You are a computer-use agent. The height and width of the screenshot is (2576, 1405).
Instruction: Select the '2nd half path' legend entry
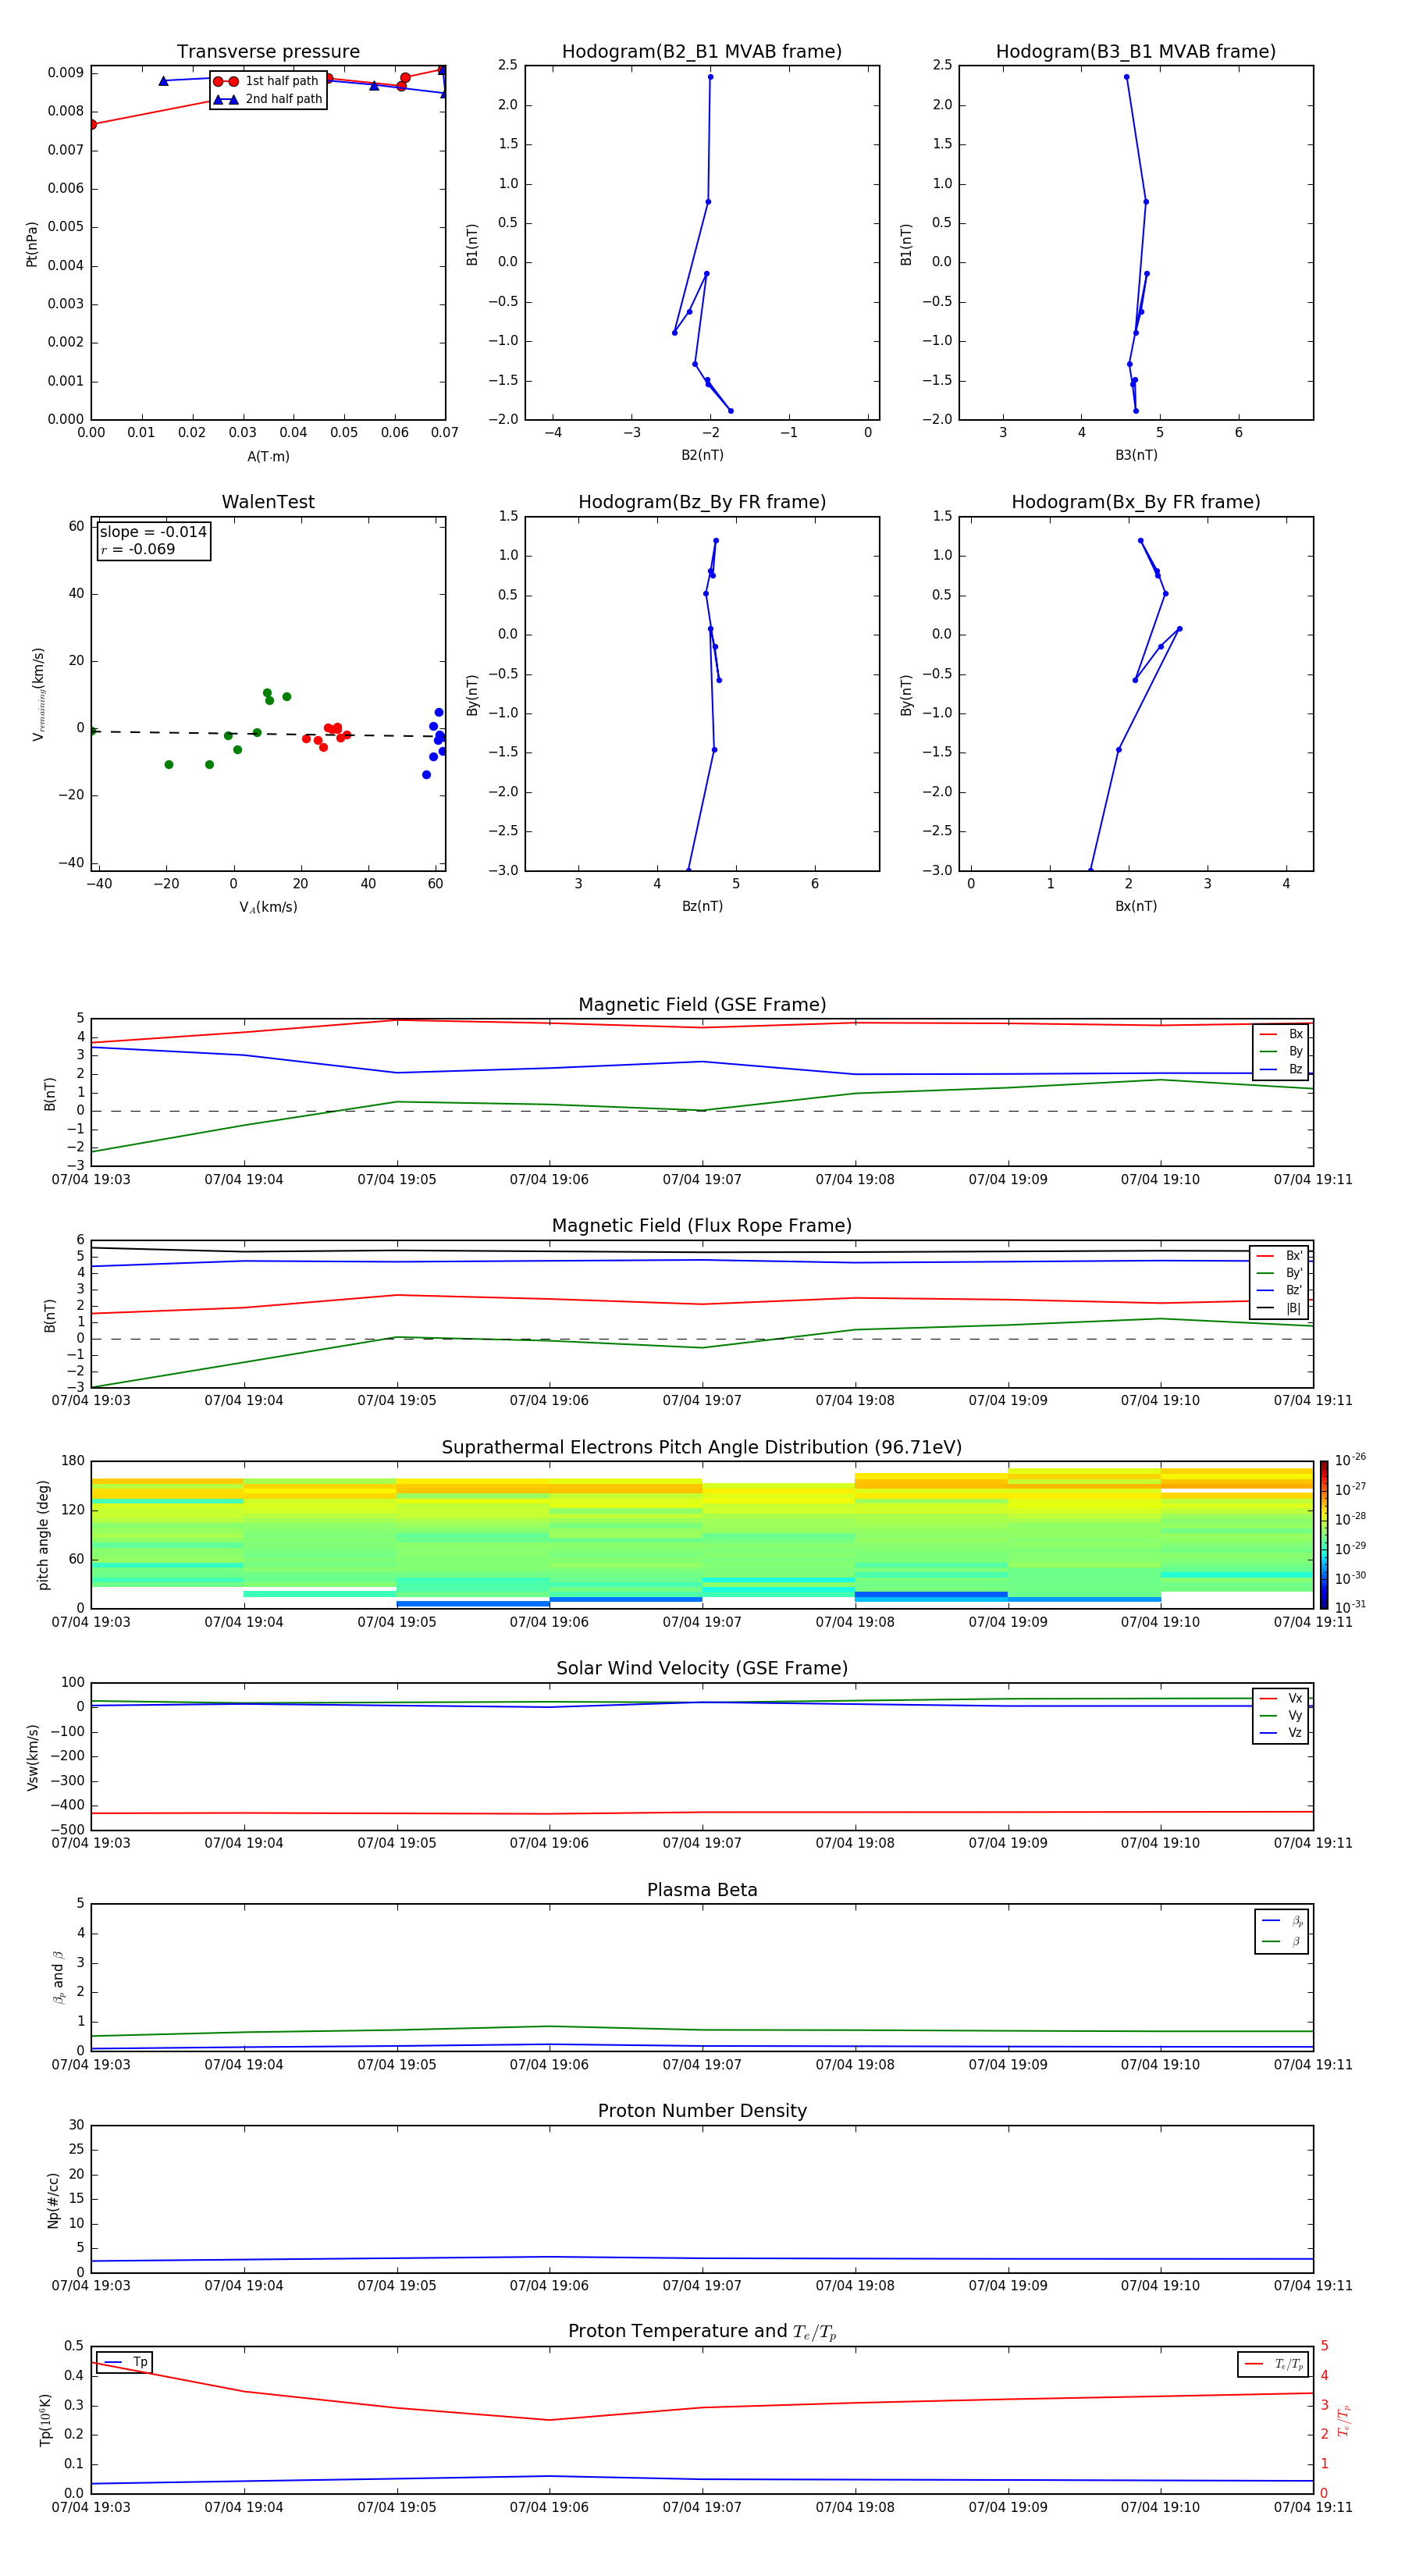coord(268,99)
